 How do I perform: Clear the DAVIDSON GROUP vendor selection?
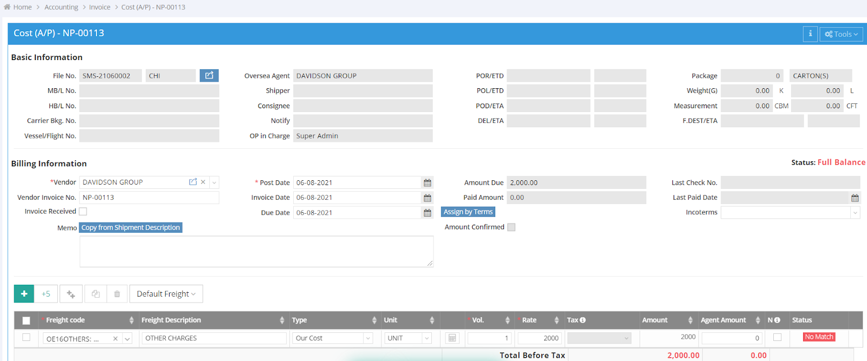coord(203,182)
